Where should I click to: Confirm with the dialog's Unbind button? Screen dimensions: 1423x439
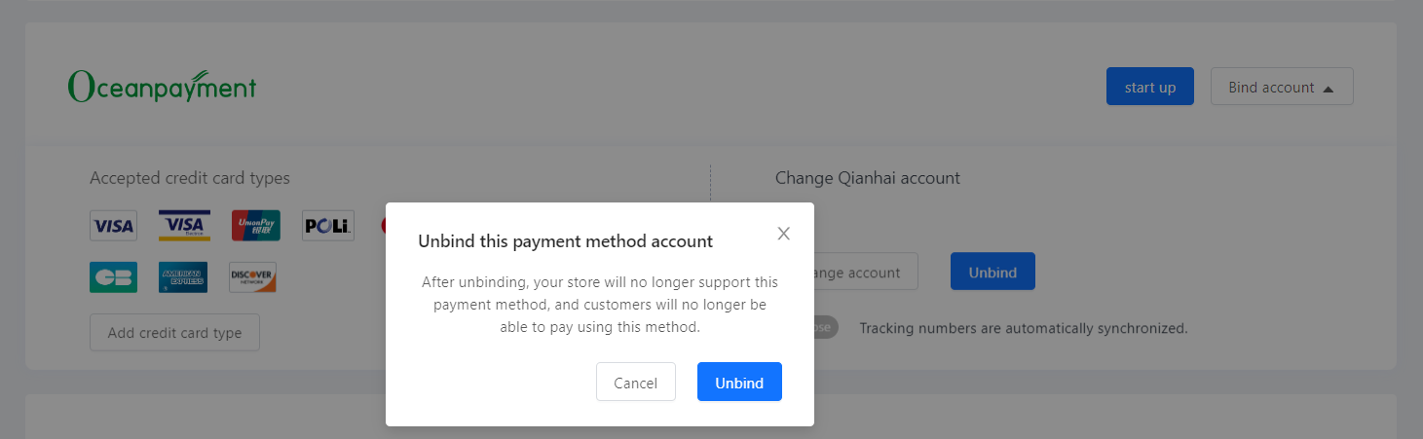coord(739,382)
